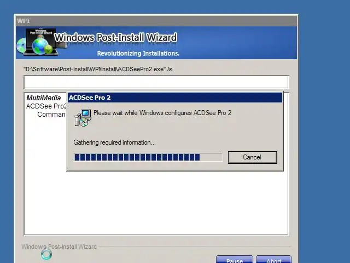This screenshot has width=350, height=263.
Task: Select the ACDSee Pro2 list entry
Action: [x=46, y=106]
